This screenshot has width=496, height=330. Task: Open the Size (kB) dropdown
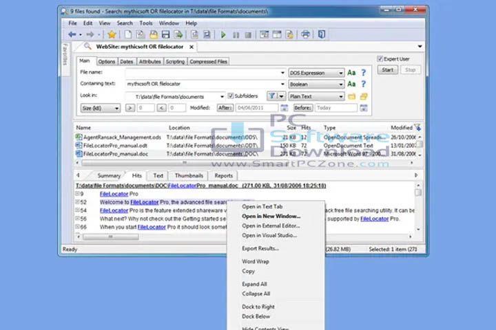pyautogui.click(x=101, y=108)
